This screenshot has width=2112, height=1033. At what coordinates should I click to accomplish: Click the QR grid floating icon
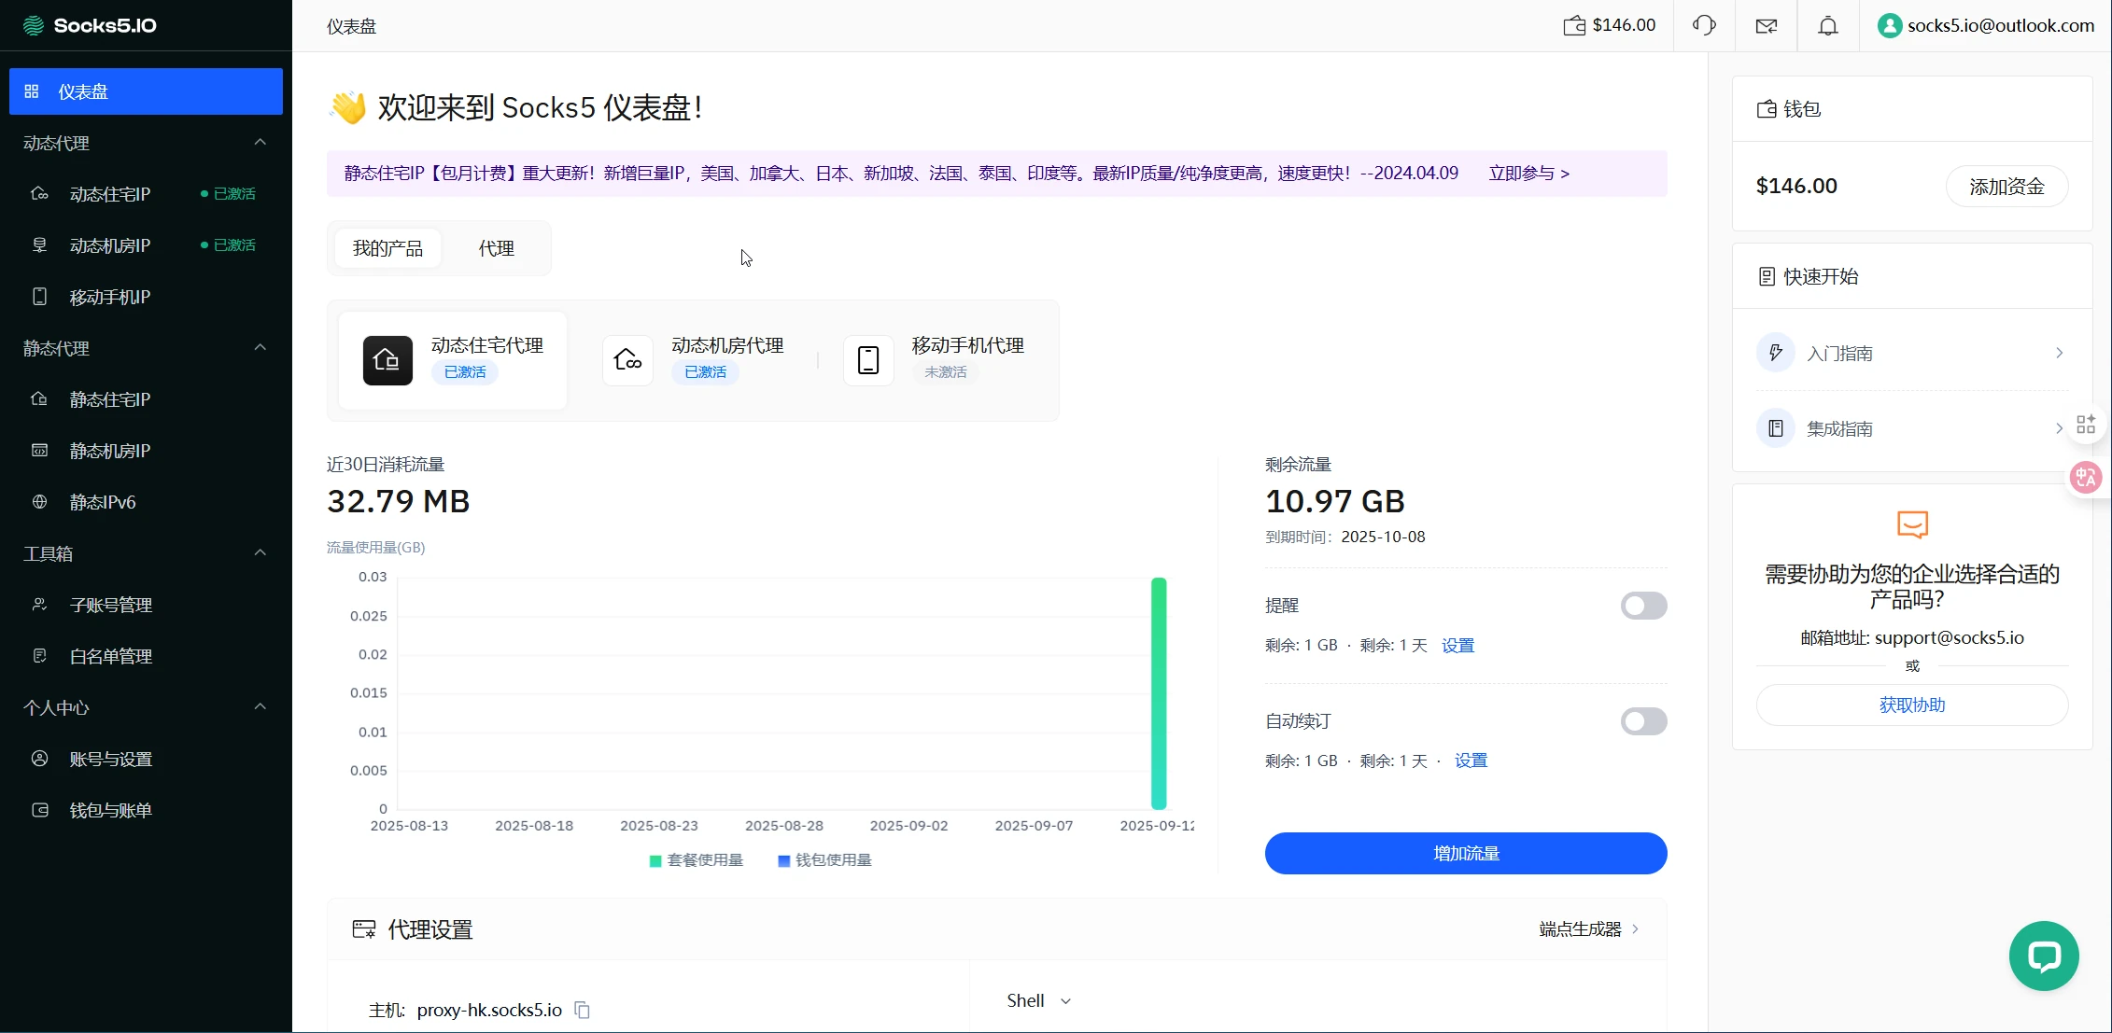tap(2086, 426)
